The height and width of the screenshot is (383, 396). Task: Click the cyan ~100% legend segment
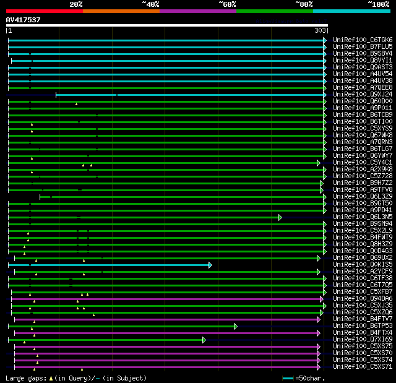(x=351, y=11)
